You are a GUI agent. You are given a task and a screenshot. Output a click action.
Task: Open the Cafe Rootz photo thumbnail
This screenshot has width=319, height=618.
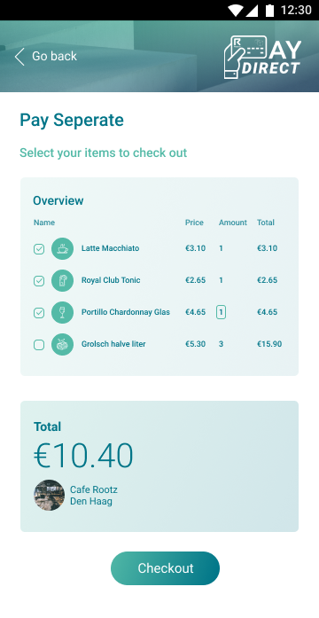tap(50, 495)
